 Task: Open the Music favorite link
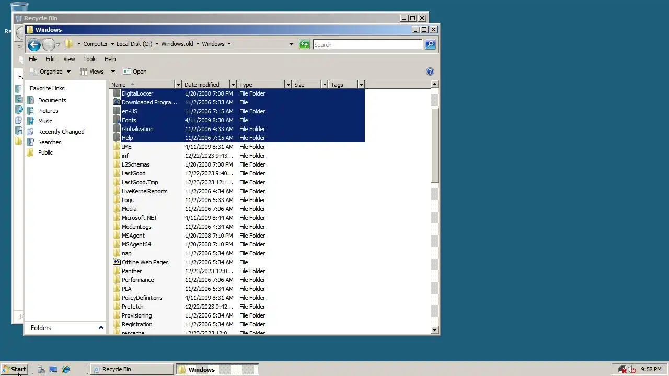[x=45, y=121]
